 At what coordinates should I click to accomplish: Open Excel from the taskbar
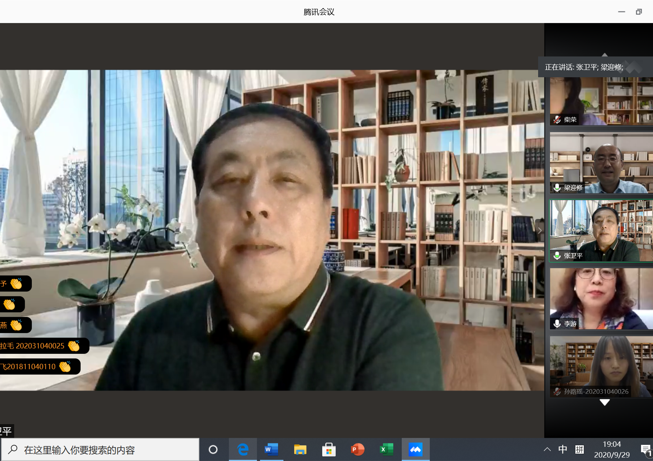386,449
